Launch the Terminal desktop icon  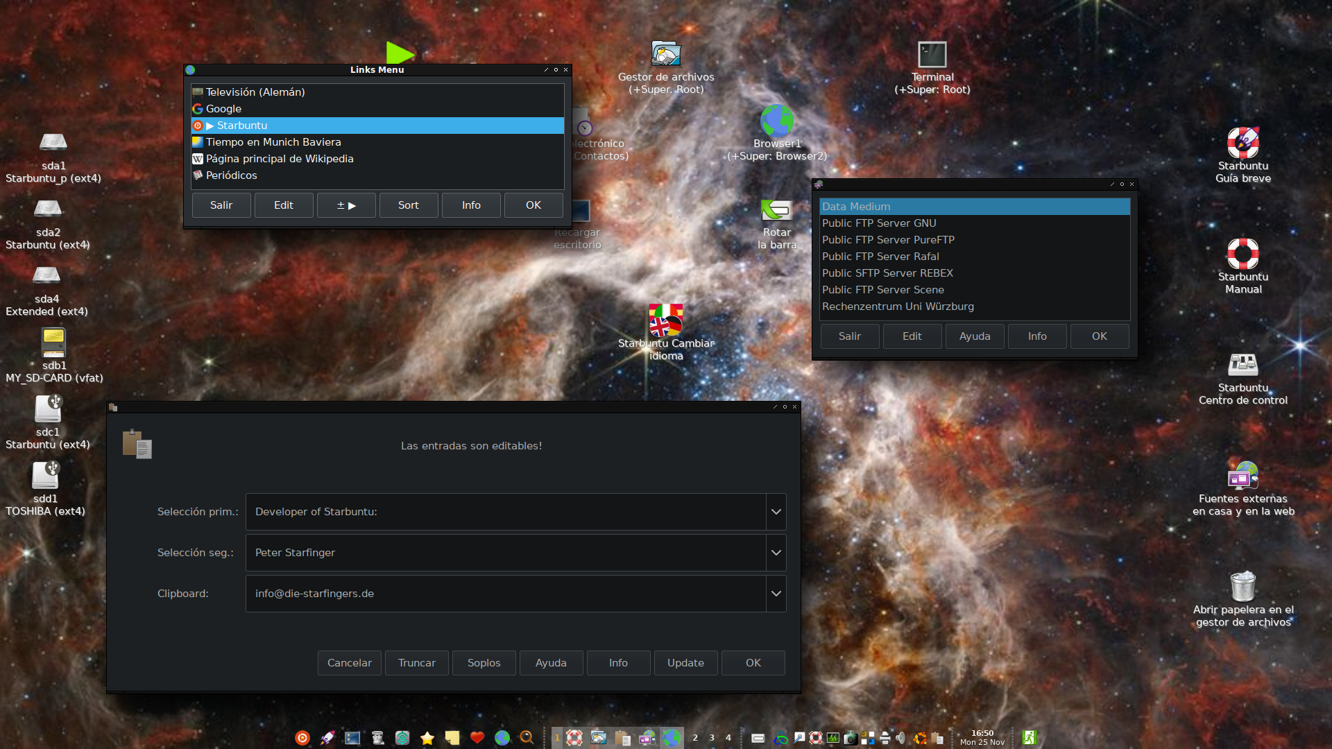932,54
